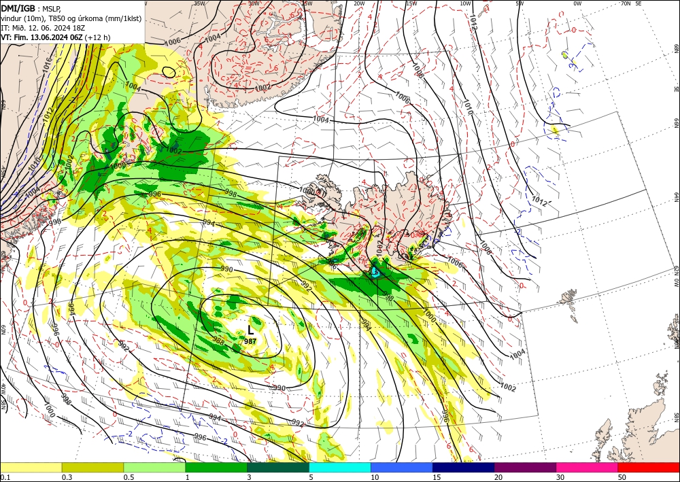Click the "68N" latitude label
The image size is (680, 482).
676,48
